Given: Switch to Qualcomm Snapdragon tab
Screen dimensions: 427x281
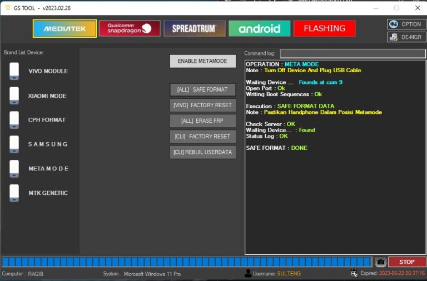Looking at the screenshot, I should point(130,28).
